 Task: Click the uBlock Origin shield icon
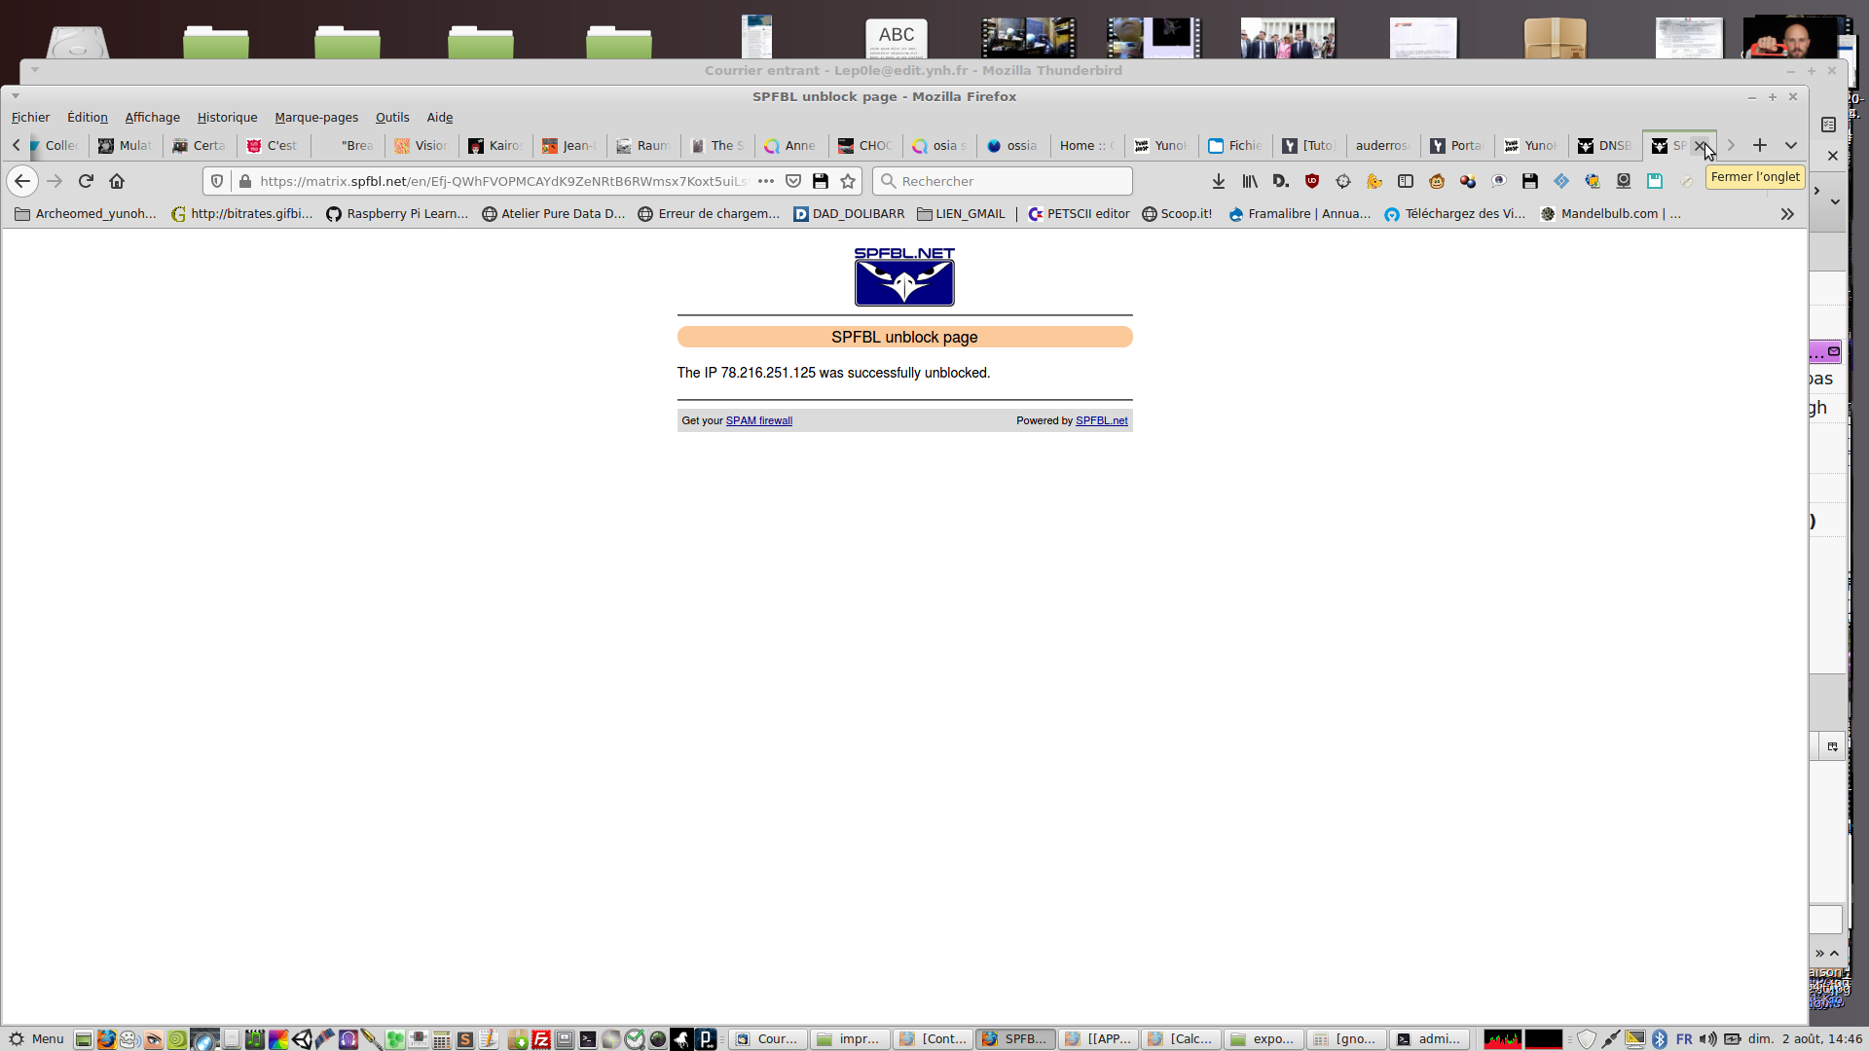(1312, 181)
